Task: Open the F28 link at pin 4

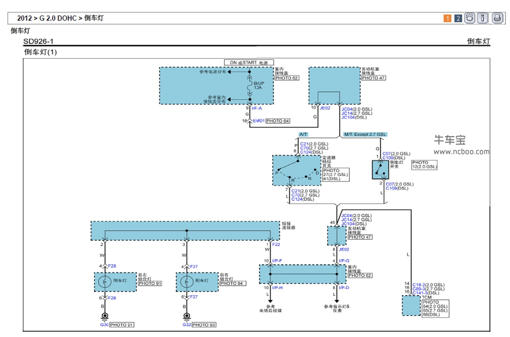Action: click(112, 266)
